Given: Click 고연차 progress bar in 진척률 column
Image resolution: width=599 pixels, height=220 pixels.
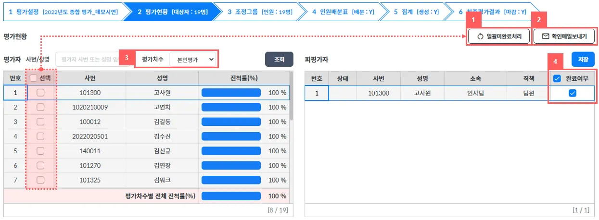Looking at the screenshot, I should click(231, 107).
